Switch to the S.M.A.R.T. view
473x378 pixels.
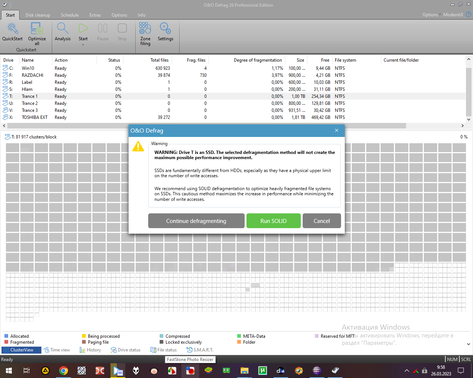tap(200, 350)
